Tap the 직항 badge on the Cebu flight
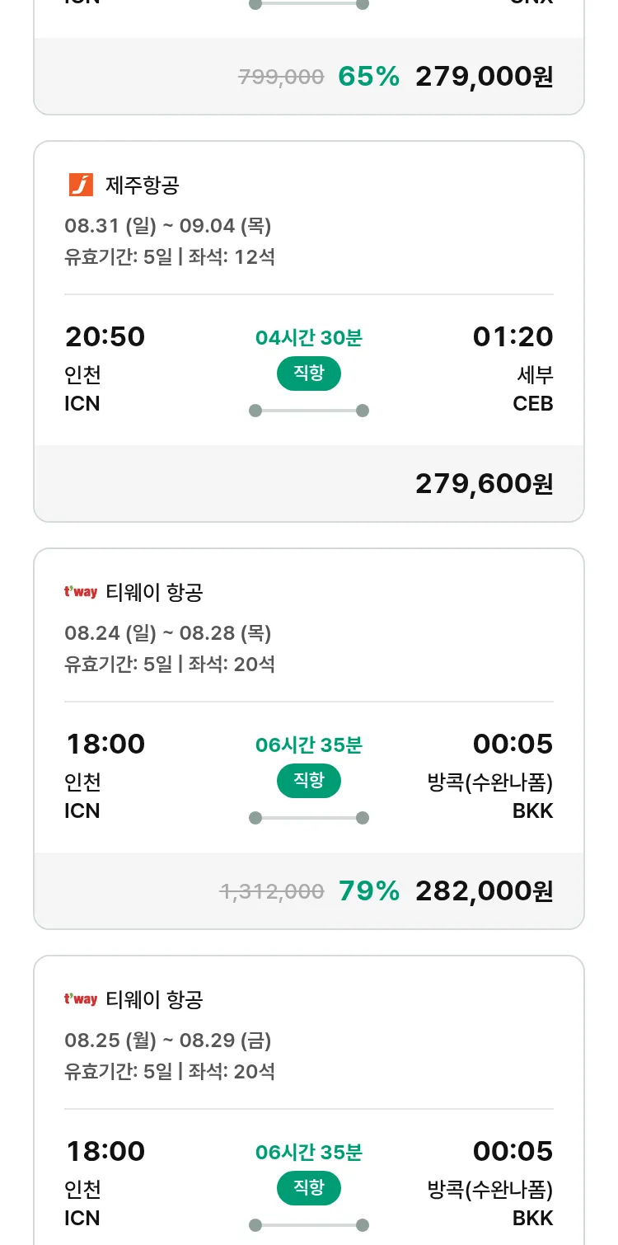 [309, 373]
